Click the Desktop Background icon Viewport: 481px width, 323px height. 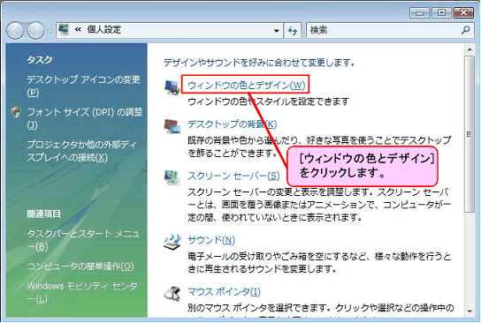coord(172,126)
